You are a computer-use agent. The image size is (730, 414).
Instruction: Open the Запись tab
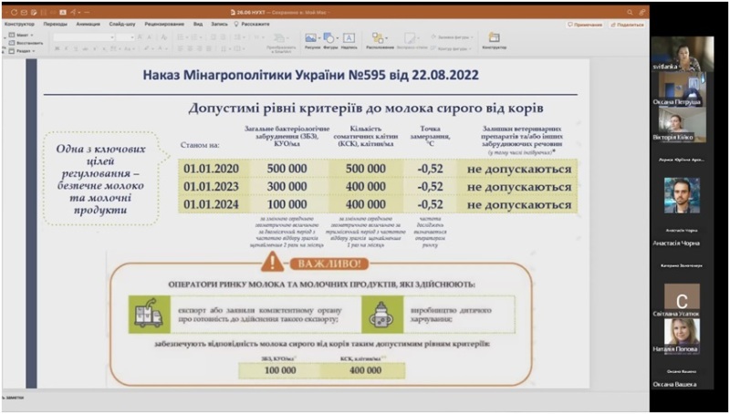pyautogui.click(x=219, y=24)
